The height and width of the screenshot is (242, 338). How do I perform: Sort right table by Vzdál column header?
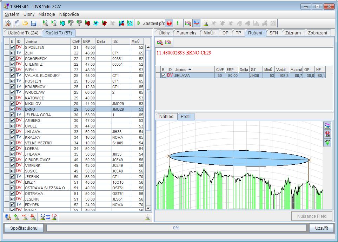[x=282, y=70]
